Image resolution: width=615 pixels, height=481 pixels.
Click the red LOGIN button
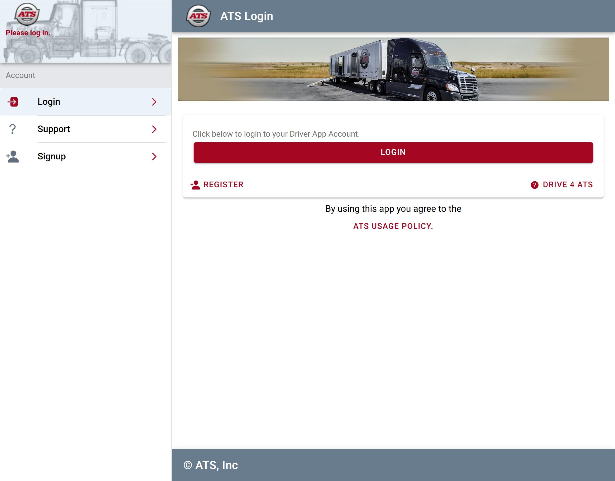(x=393, y=153)
